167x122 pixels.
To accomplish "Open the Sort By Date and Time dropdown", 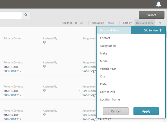I will coord(145,23).
